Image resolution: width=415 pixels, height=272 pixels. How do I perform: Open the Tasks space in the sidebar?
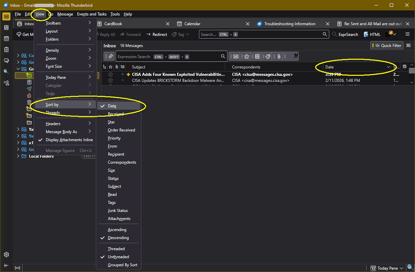(x=6, y=50)
